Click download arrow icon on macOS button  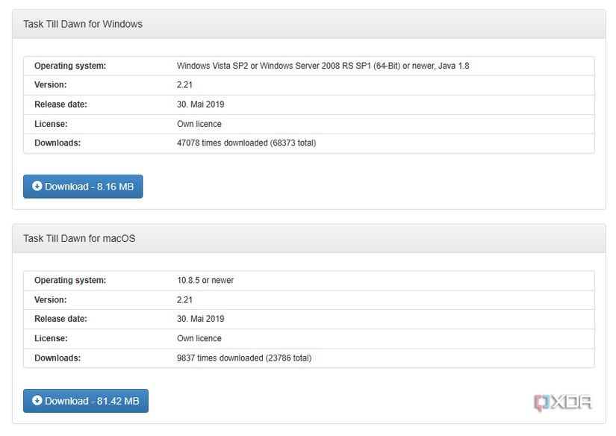click(x=37, y=401)
